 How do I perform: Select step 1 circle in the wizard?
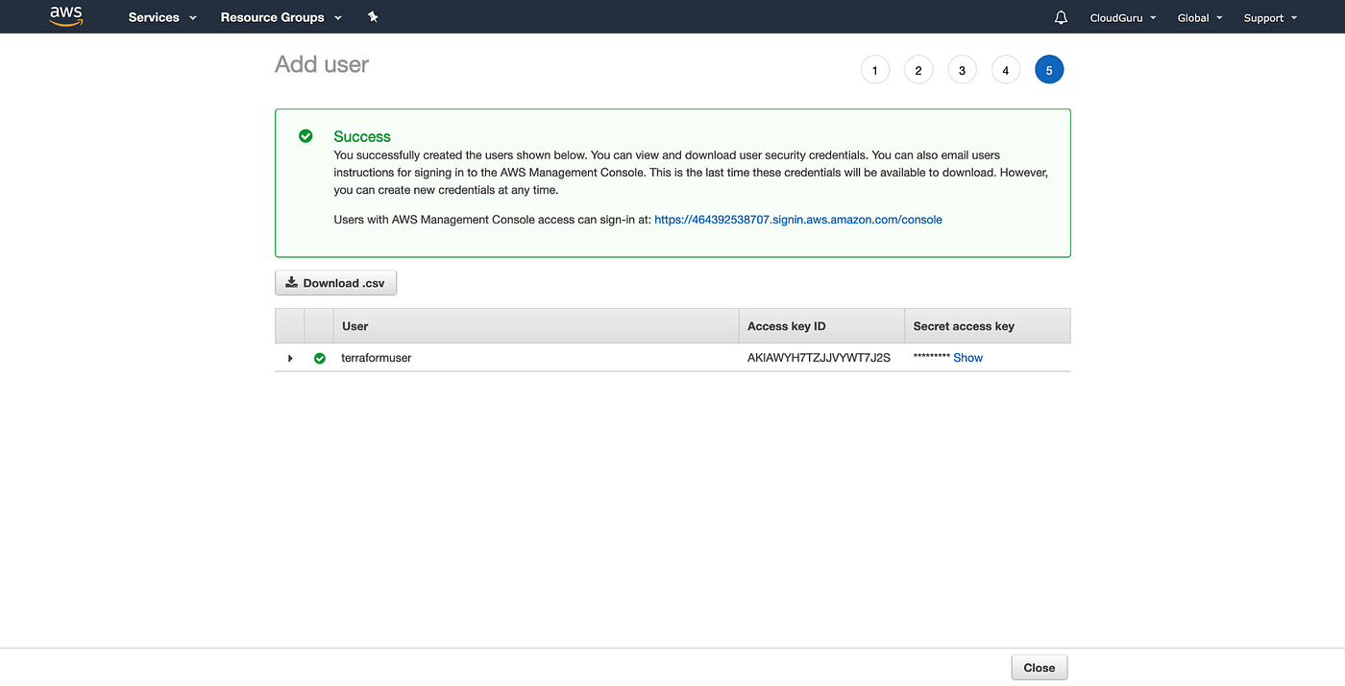click(874, 69)
